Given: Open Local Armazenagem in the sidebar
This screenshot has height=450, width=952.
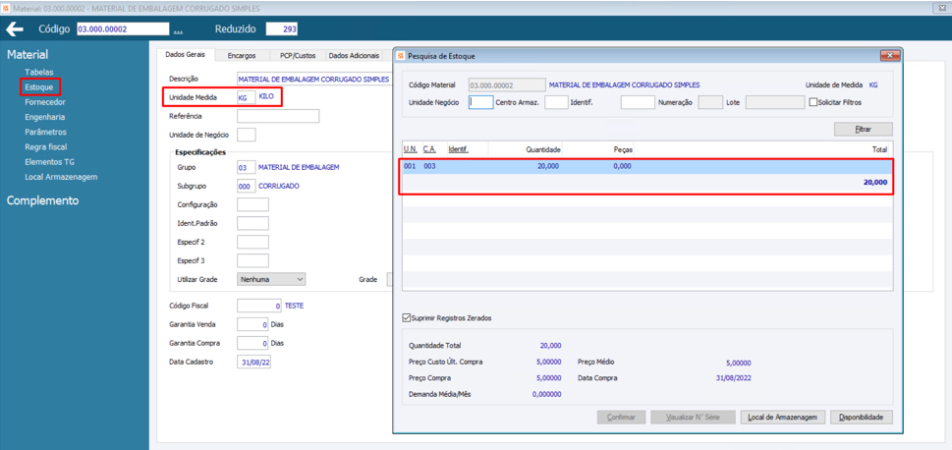Looking at the screenshot, I should [61, 177].
